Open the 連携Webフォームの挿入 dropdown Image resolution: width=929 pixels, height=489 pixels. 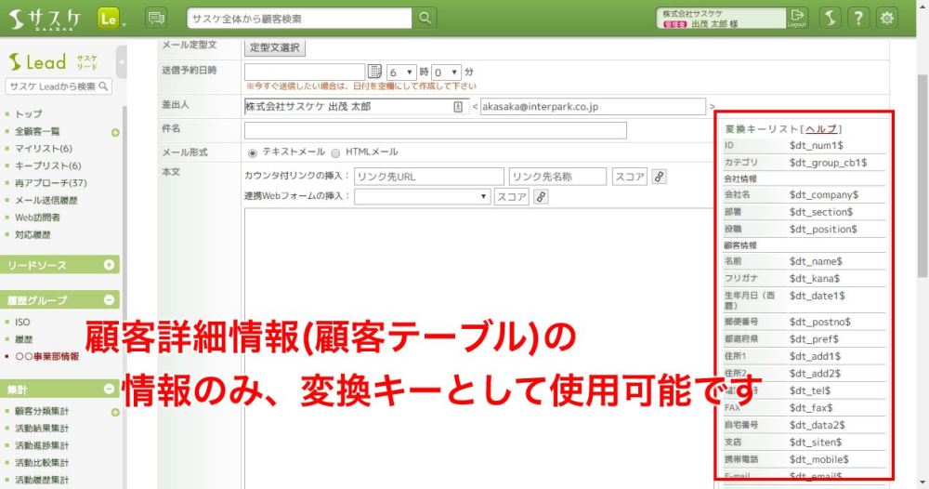(422, 196)
